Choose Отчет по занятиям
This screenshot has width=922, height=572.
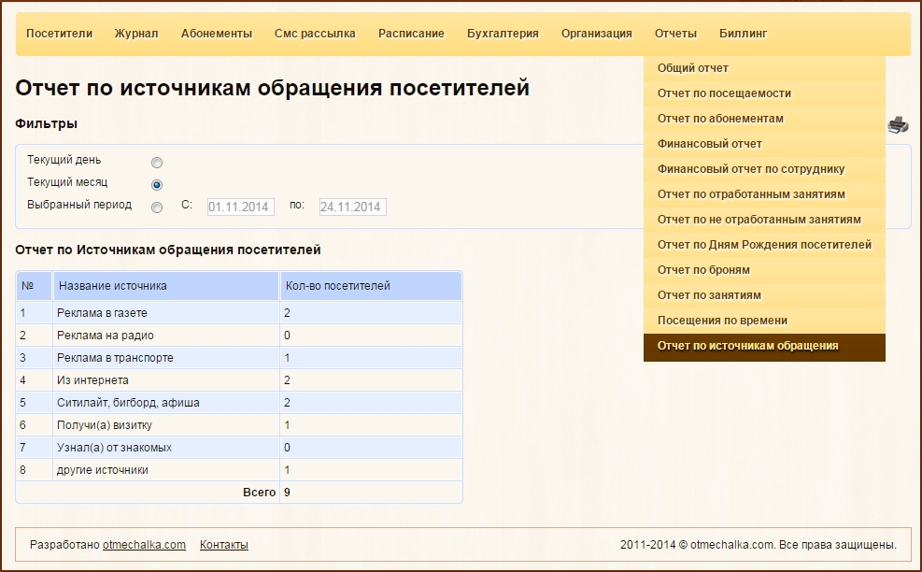[764, 296]
